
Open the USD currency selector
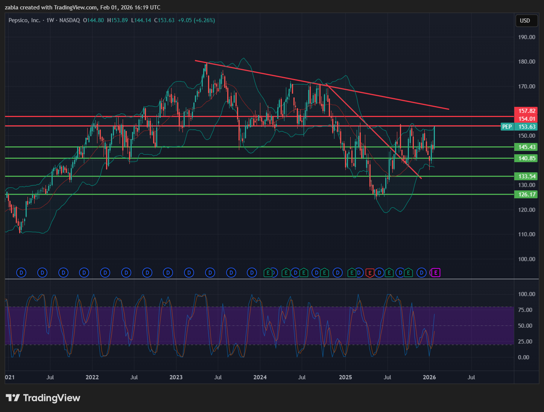525,21
